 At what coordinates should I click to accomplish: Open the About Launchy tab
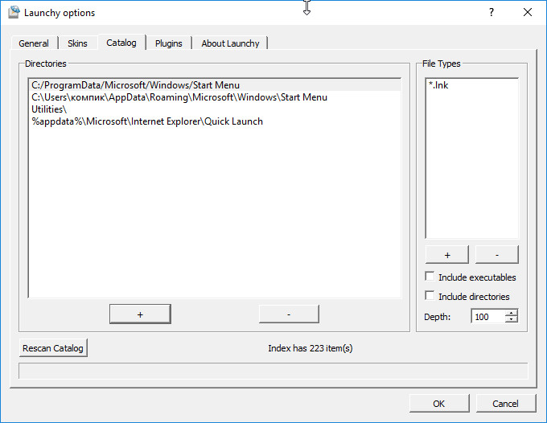[230, 43]
